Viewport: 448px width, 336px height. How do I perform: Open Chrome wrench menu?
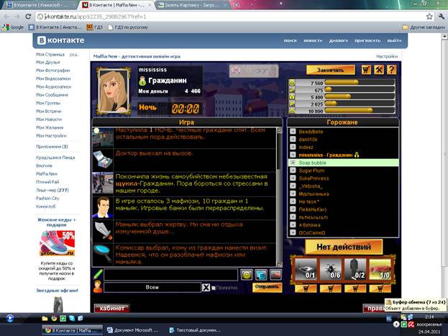coord(442,17)
